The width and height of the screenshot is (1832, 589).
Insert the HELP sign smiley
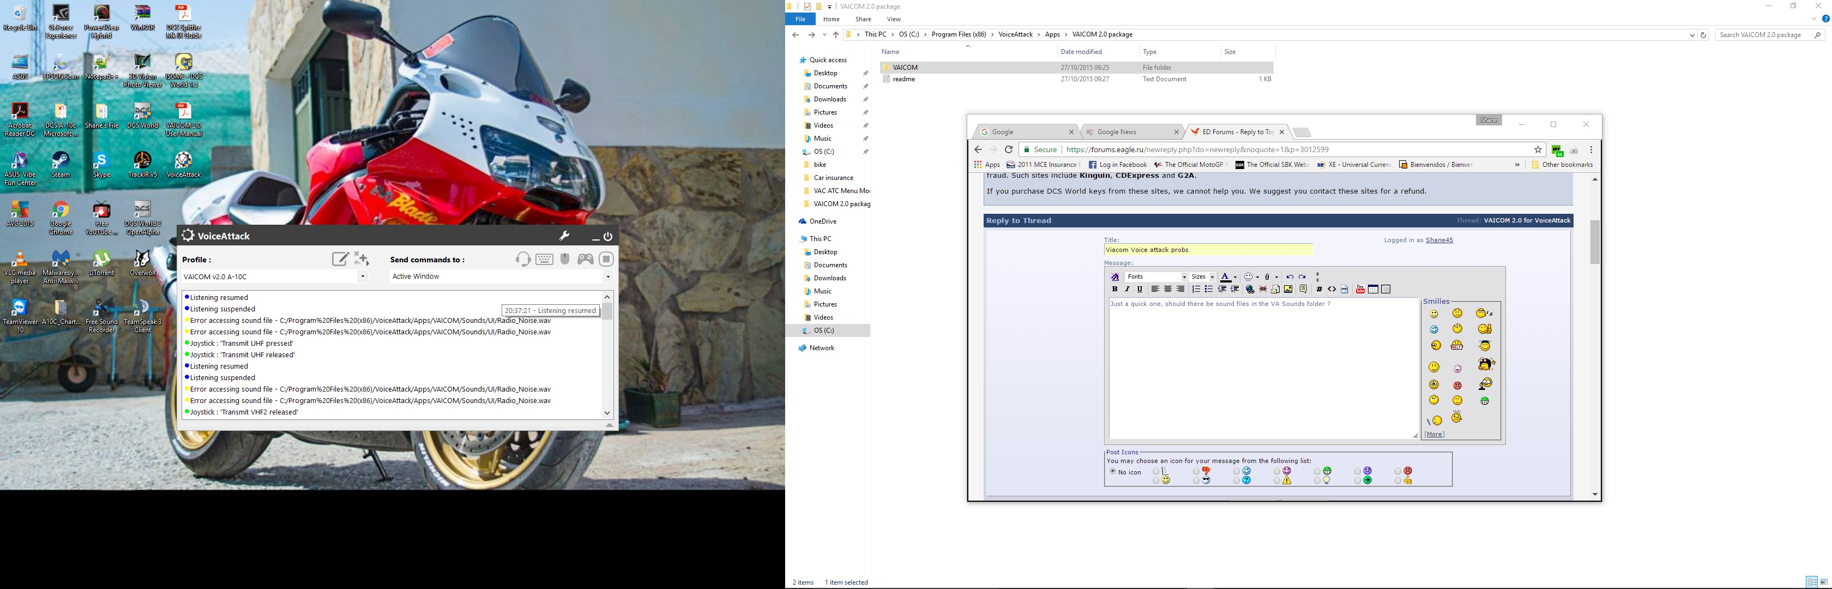1457,345
